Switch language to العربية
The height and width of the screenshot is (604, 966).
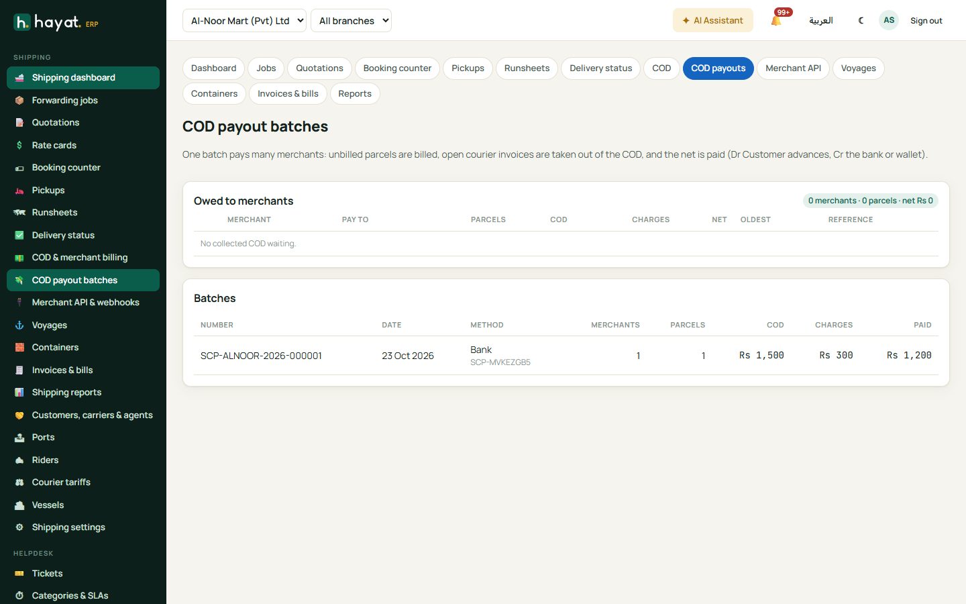(821, 20)
